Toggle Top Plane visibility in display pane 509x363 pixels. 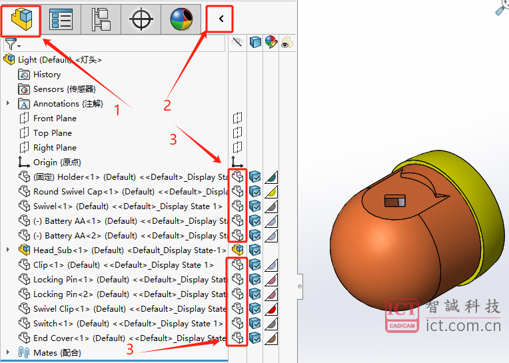coord(237,133)
